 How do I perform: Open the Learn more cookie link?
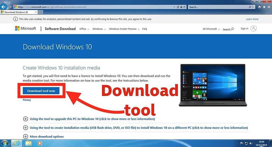pyautogui.click(x=252, y=19)
